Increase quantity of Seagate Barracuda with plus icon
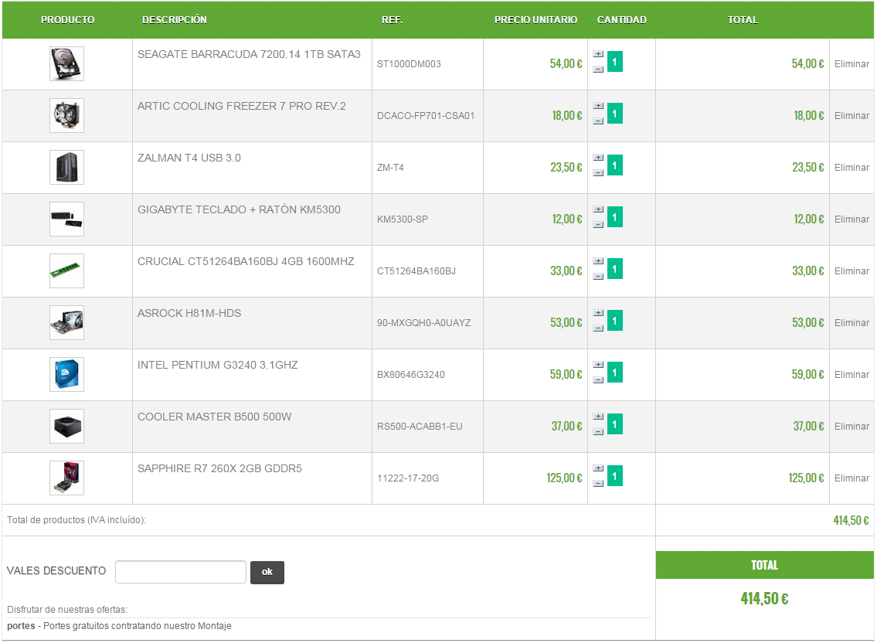The height and width of the screenshot is (643, 877). (598, 54)
